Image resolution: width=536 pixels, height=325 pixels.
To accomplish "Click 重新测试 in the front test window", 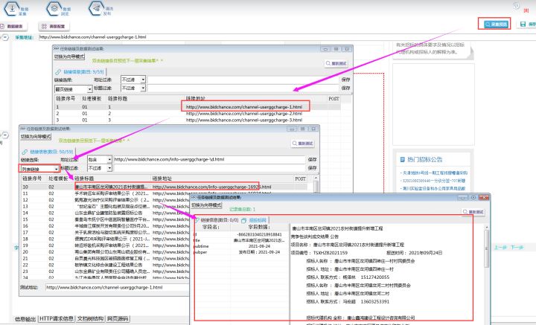I will (x=473, y=212).
